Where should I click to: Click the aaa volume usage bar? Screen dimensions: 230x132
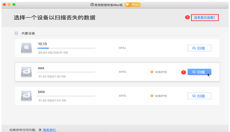pos(66,72)
